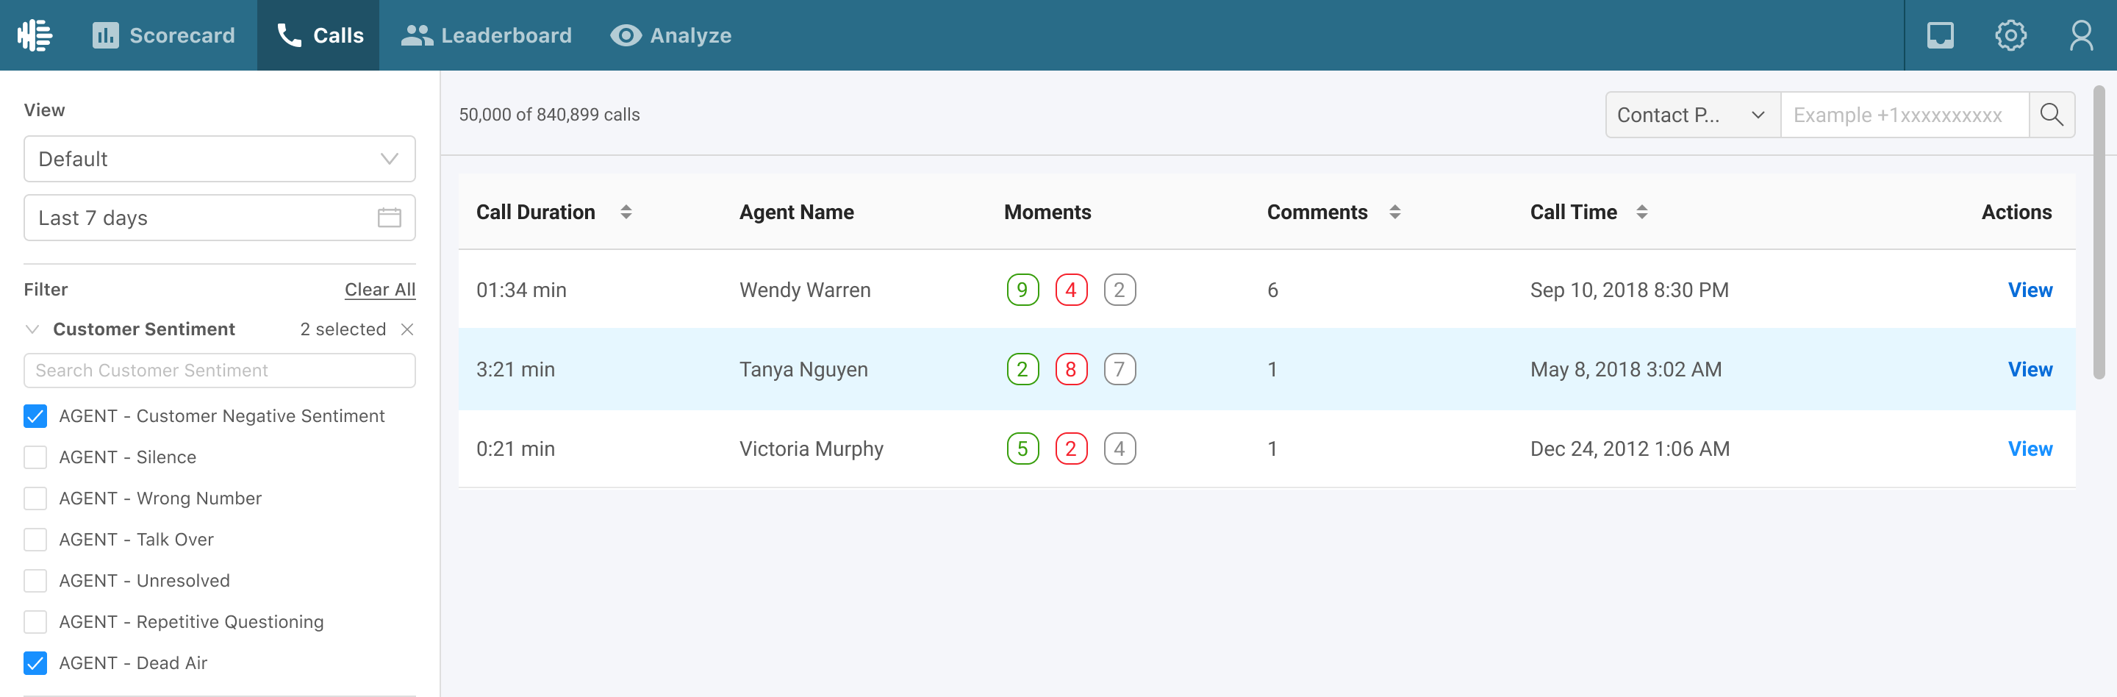
Task: Switch to the Scorecard tab
Action: point(163,35)
